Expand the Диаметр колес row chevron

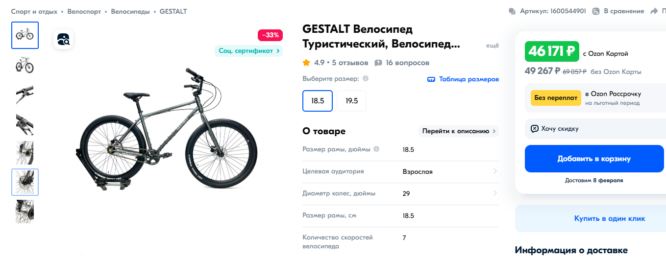(495, 193)
